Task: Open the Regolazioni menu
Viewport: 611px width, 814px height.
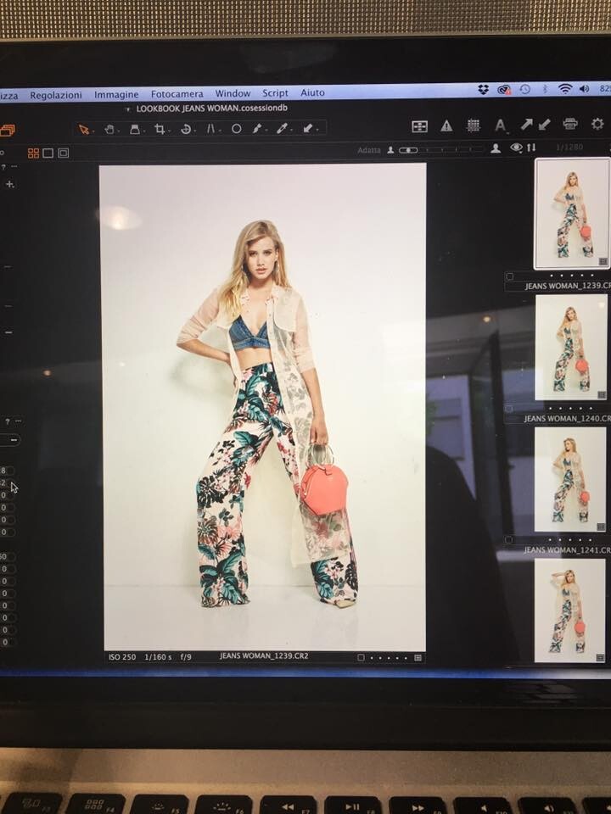Action: click(x=56, y=94)
